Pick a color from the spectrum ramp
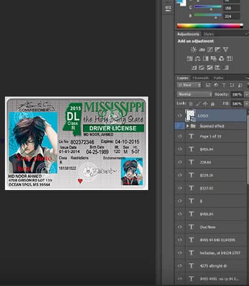Screen dimensions: 249x286 [210, 26]
